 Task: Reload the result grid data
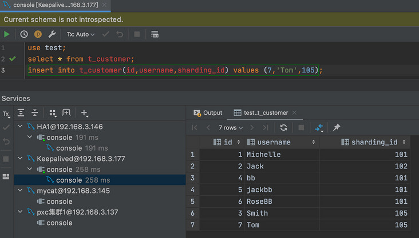pyautogui.click(x=283, y=128)
